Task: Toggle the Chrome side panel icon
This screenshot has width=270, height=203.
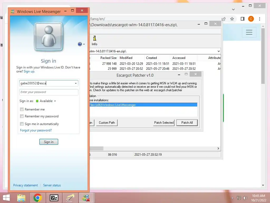Action: click(243, 19)
